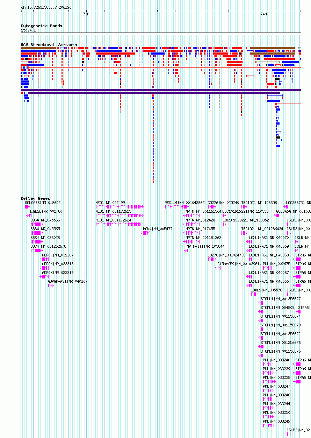Click the LOXL1-AS1|NR_040068 transcript label
Viewport: 311px width, 438px height.
[x=269, y=255]
